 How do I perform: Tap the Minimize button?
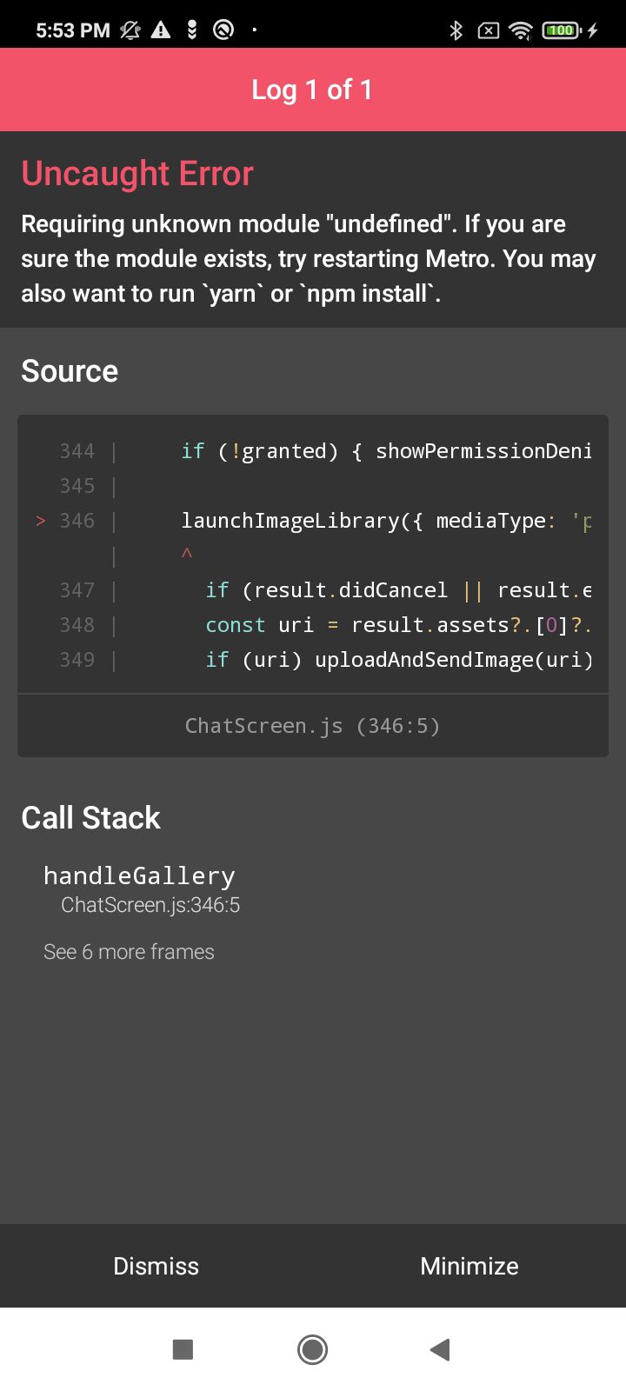click(469, 1266)
